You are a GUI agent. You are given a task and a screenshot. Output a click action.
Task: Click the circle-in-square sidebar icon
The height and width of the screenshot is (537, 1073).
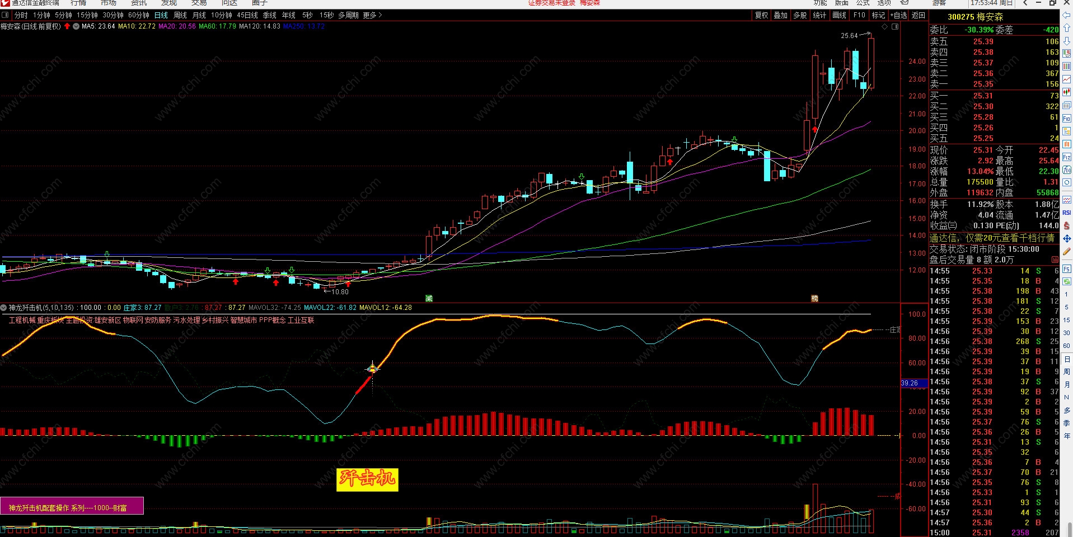[1067, 183]
